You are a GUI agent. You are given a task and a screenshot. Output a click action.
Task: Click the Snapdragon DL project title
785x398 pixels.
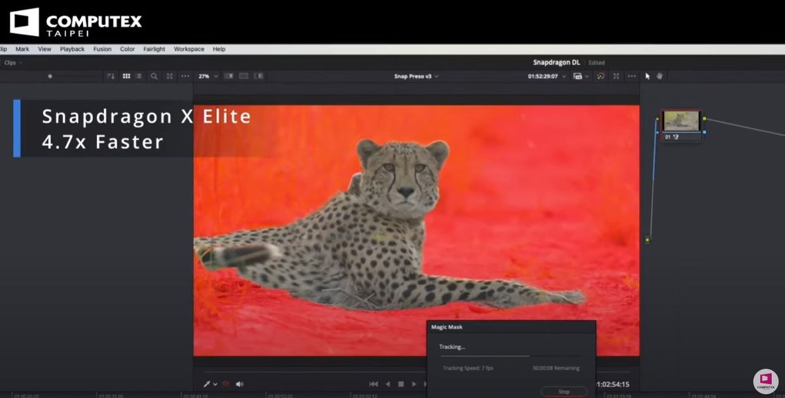557,63
